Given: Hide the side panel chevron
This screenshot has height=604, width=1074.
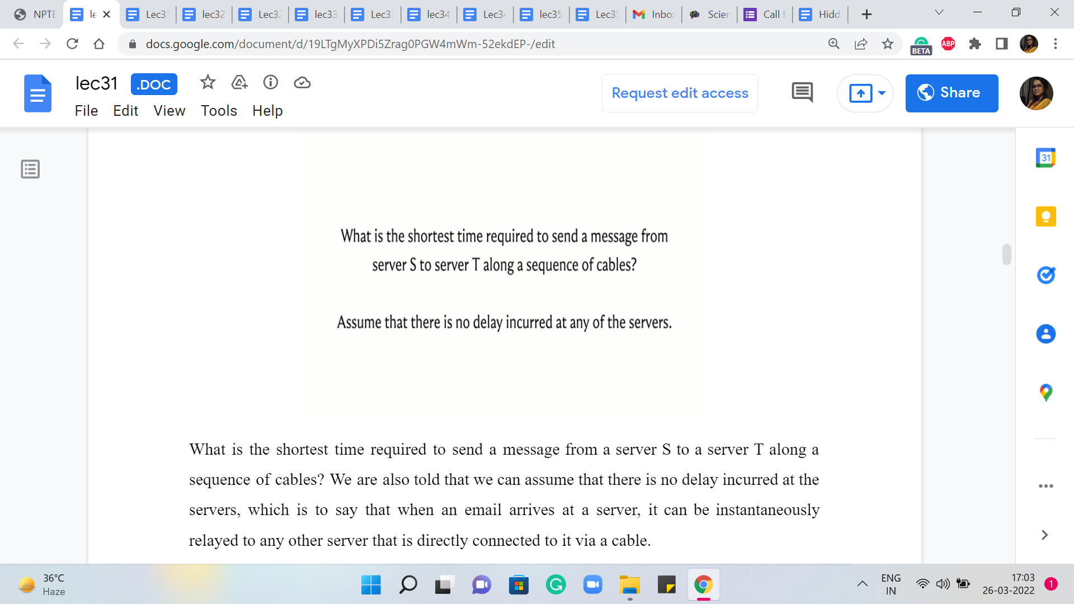Looking at the screenshot, I should pyautogui.click(x=1044, y=535).
